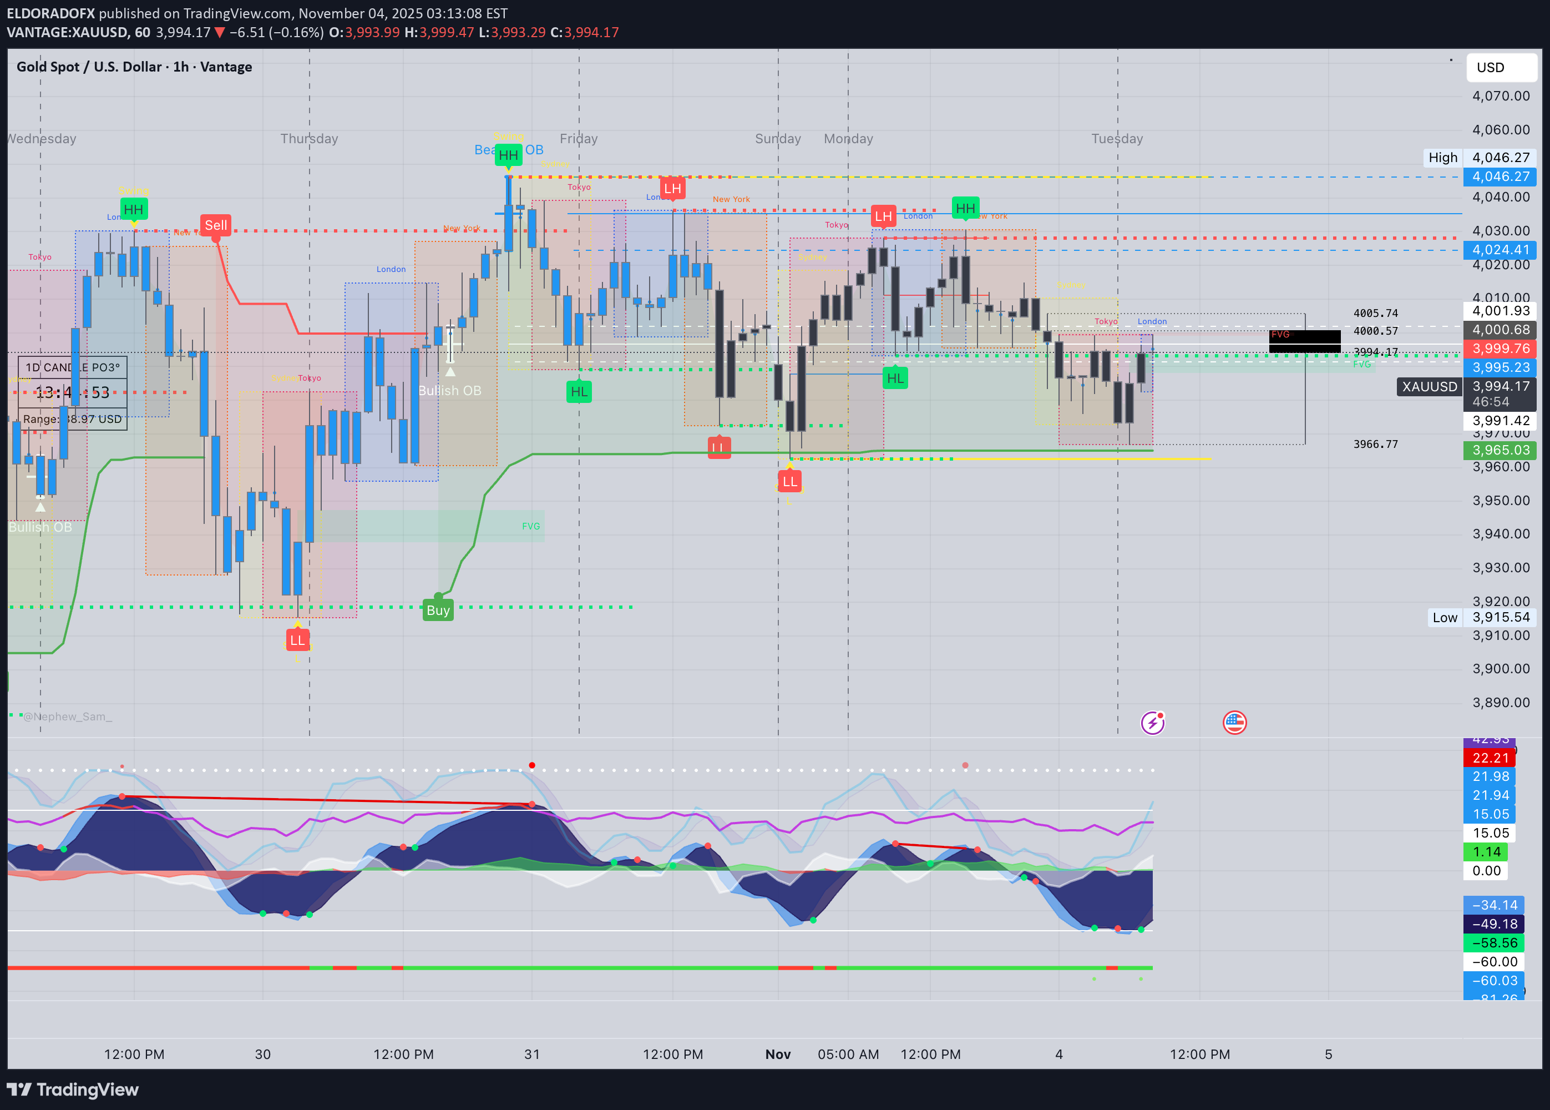The height and width of the screenshot is (1110, 1550).
Task: Click the green HL marker near Friday
Action: [x=579, y=392]
